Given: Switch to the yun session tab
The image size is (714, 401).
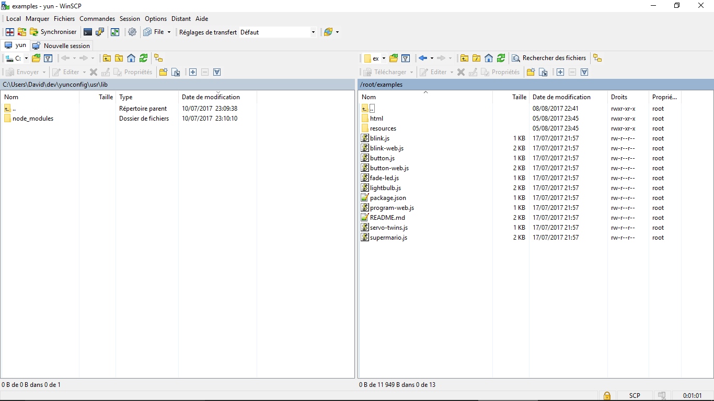Looking at the screenshot, I should tap(16, 45).
